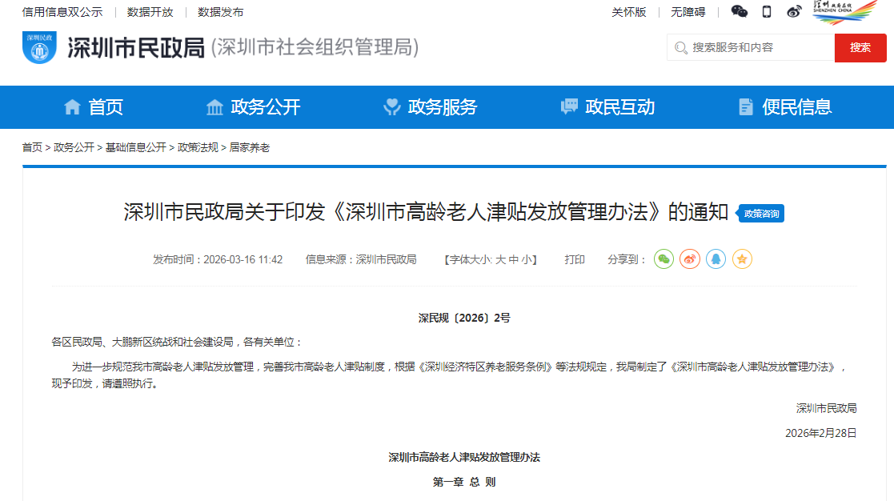The image size is (894, 501).
Task: Go to 基础信息公开 in the breadcrumb
Action: [136, 147]
